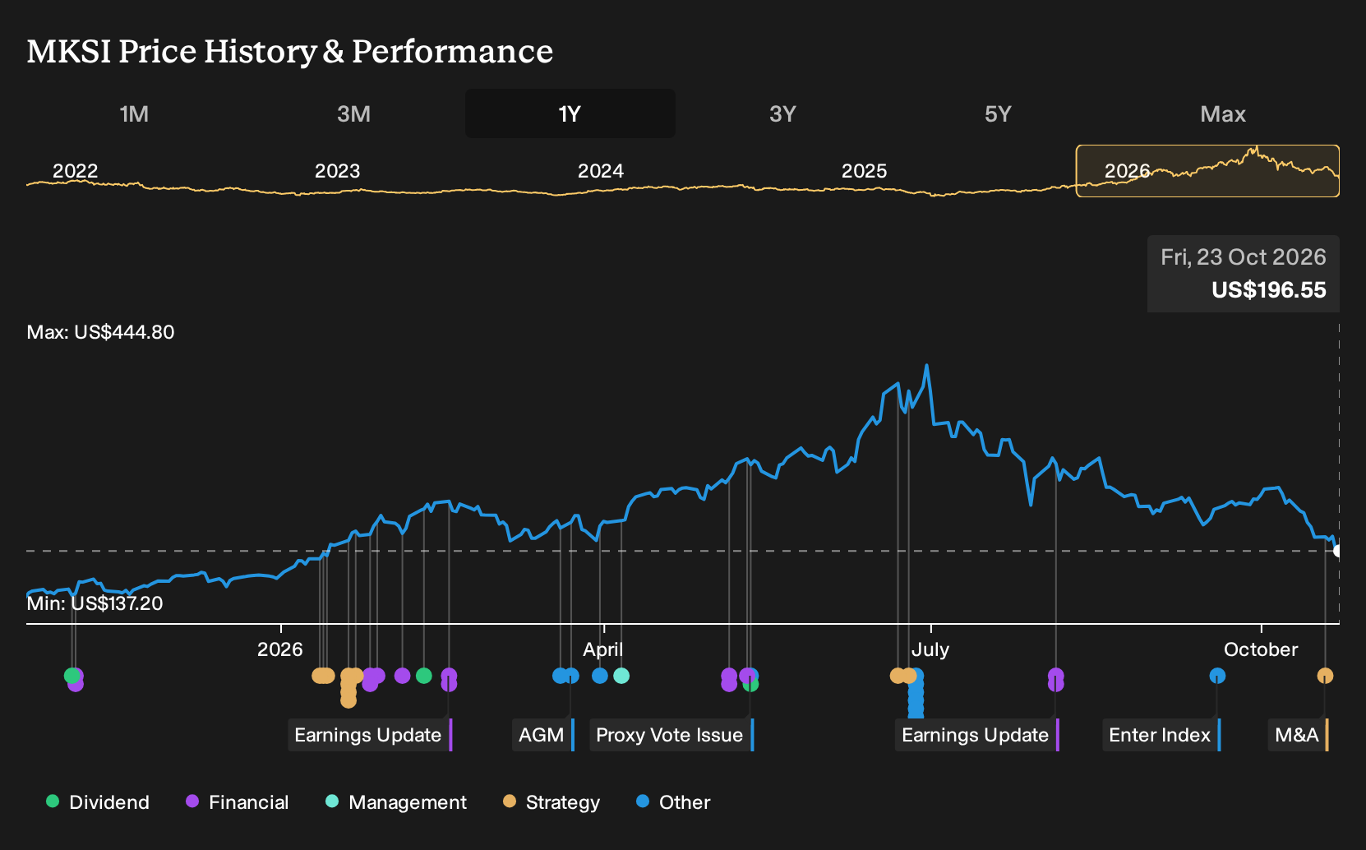
Task: Toggle Financial events in the legend
Action: pyautogui.click(x=238, y=801)
